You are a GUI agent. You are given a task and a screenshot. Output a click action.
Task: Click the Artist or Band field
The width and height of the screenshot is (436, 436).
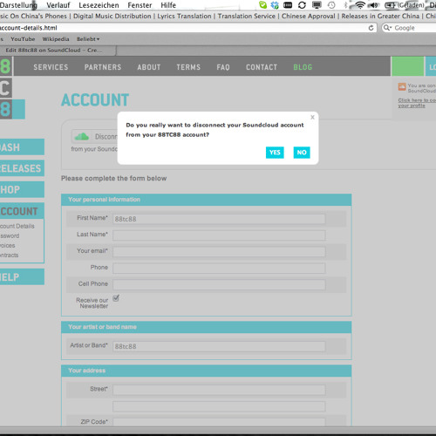point(219,346)
